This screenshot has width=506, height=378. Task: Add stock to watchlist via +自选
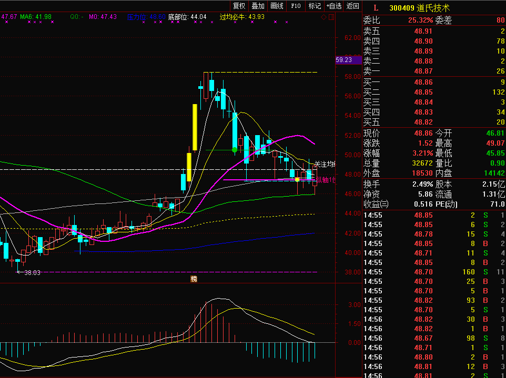(x=334, y=6)
